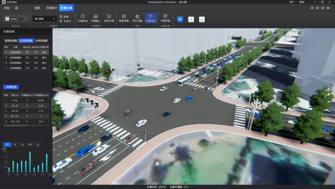This screenshot has height=189, width=335.
Task: Click the 平均速度(km/h) column header
Action: tap(41, 95)
